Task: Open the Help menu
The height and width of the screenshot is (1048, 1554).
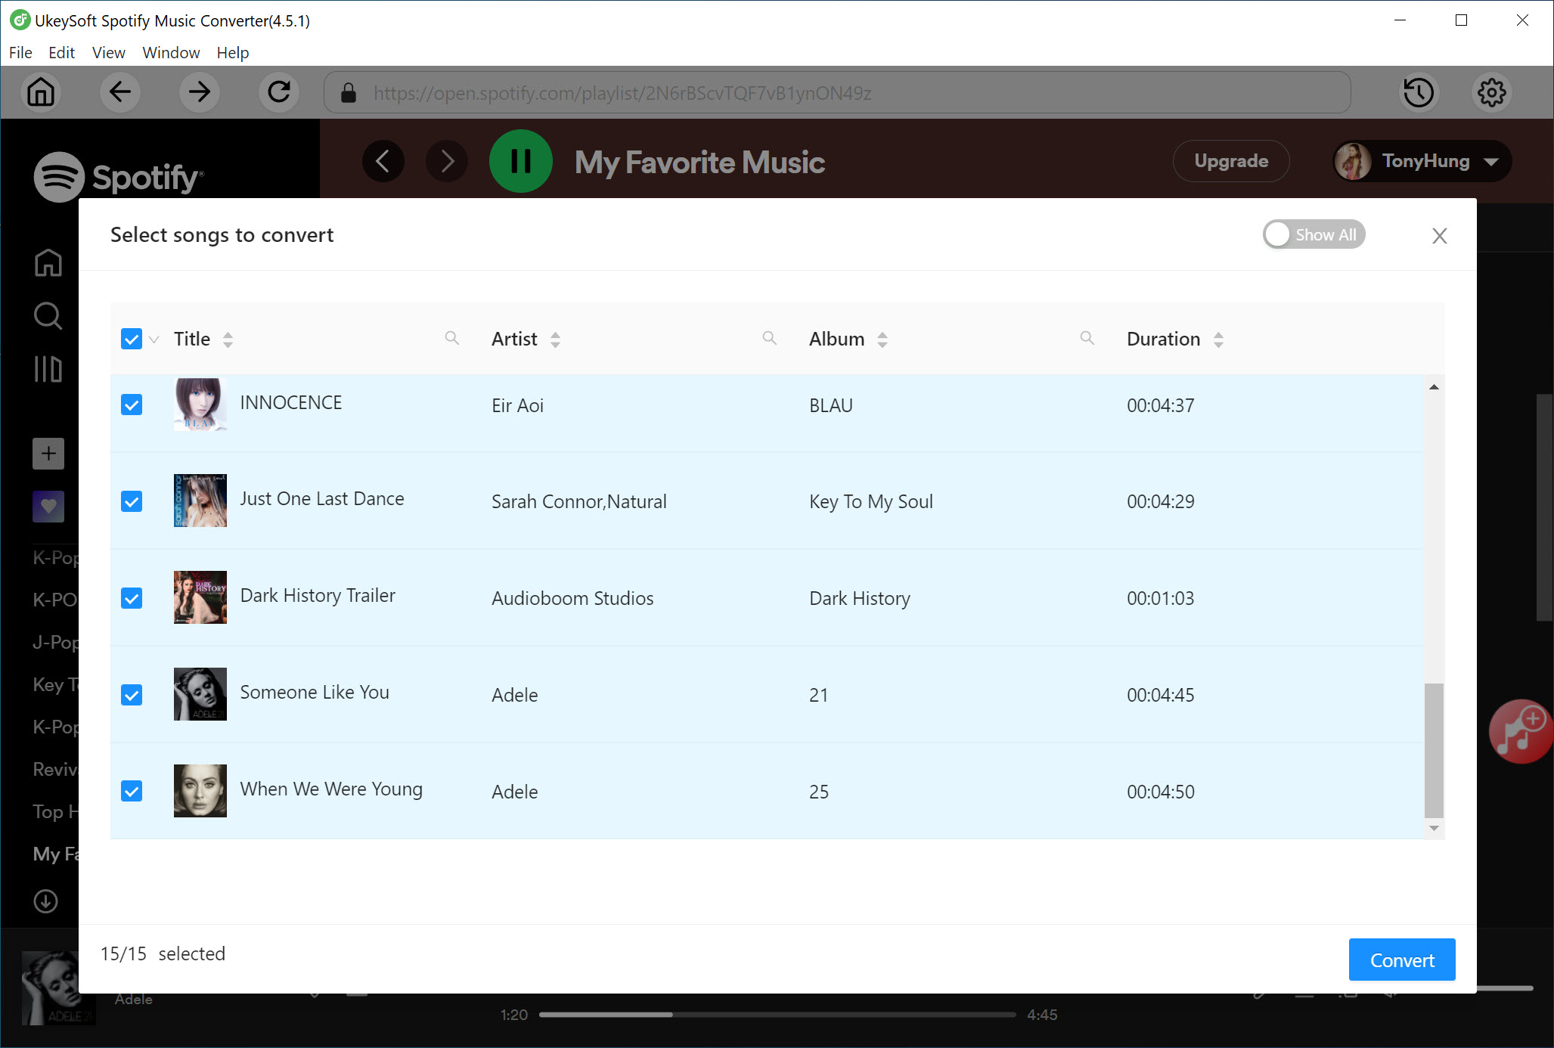Action: pos(231,51)
